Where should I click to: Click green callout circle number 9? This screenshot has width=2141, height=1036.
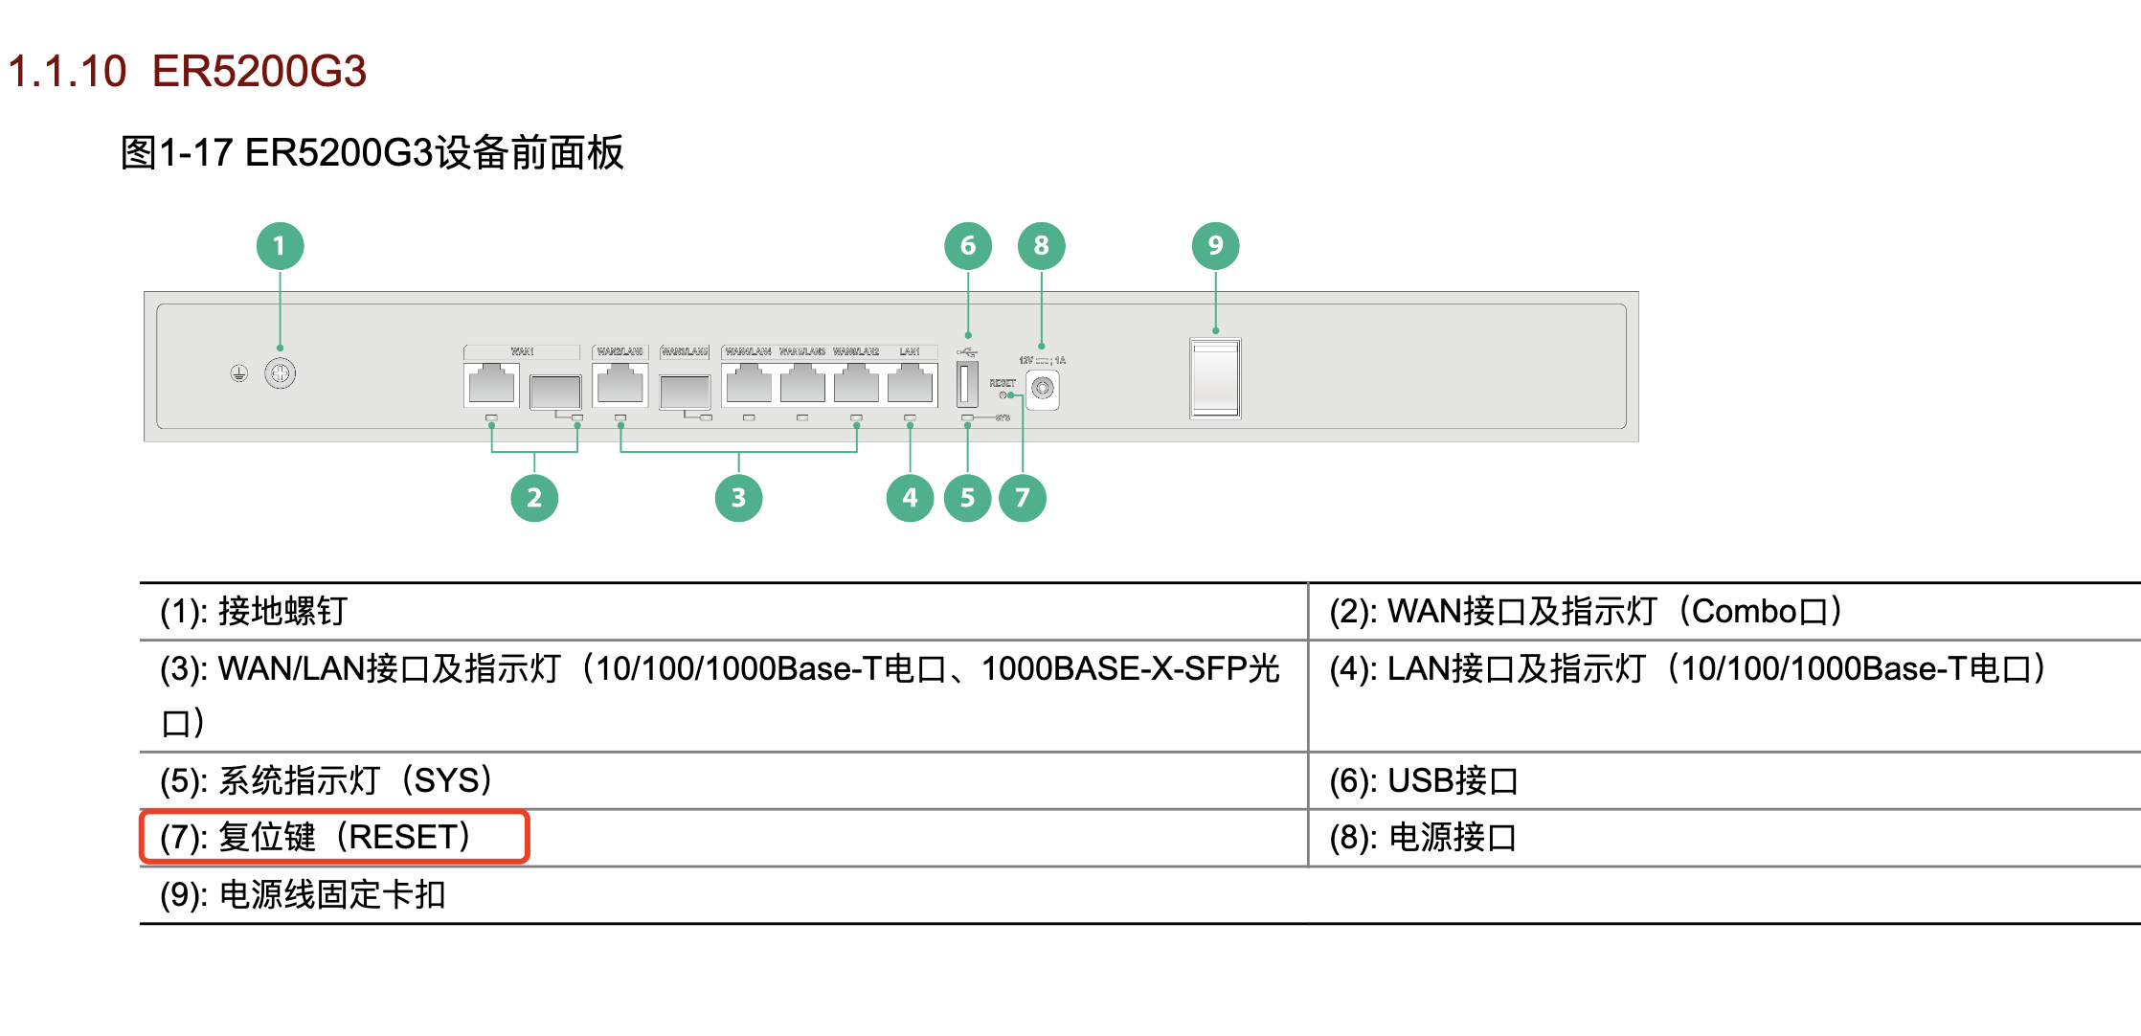coord(1215,246)
